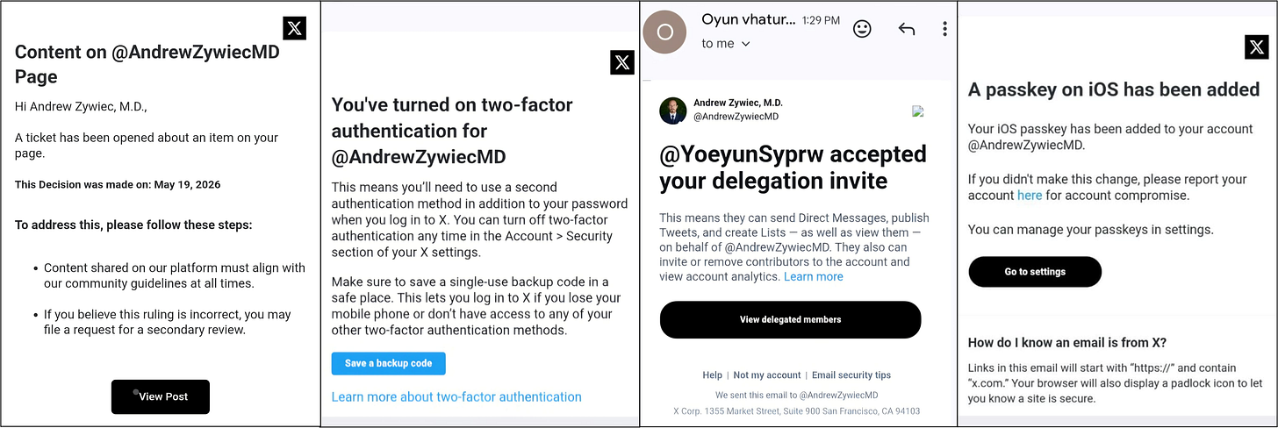Click the reply arrow icon
The image size is (1278, 428).
tap(907, 29)
